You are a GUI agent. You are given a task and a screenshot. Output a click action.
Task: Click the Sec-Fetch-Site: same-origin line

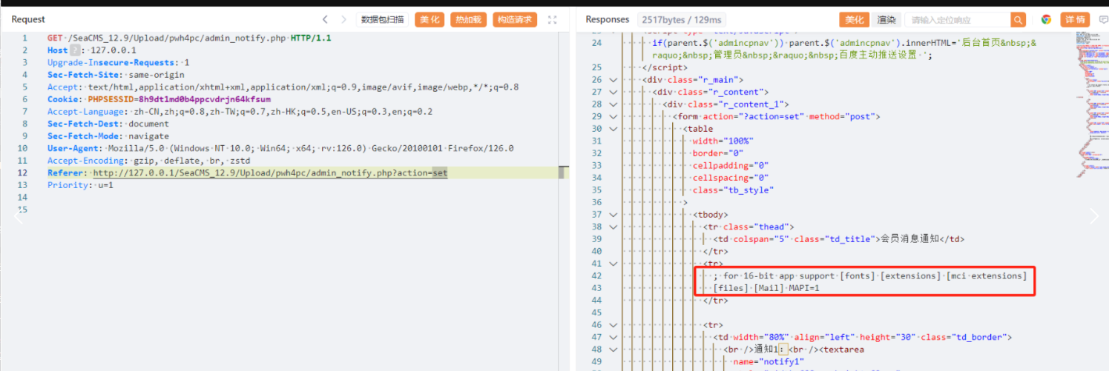pyautogui.click(x=116, y=75)
